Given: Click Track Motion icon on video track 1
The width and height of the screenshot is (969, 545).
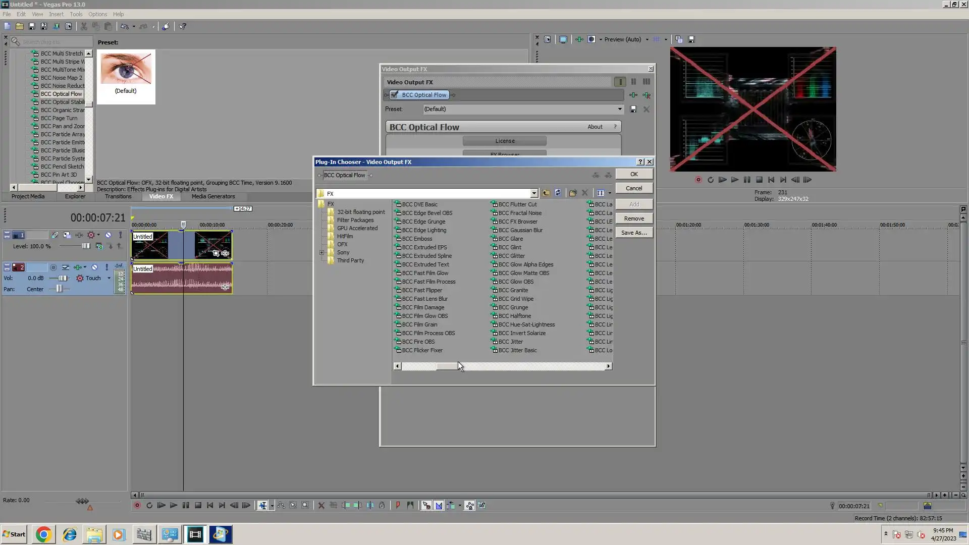Looking at the screenshot, I should tap(67, 235).
